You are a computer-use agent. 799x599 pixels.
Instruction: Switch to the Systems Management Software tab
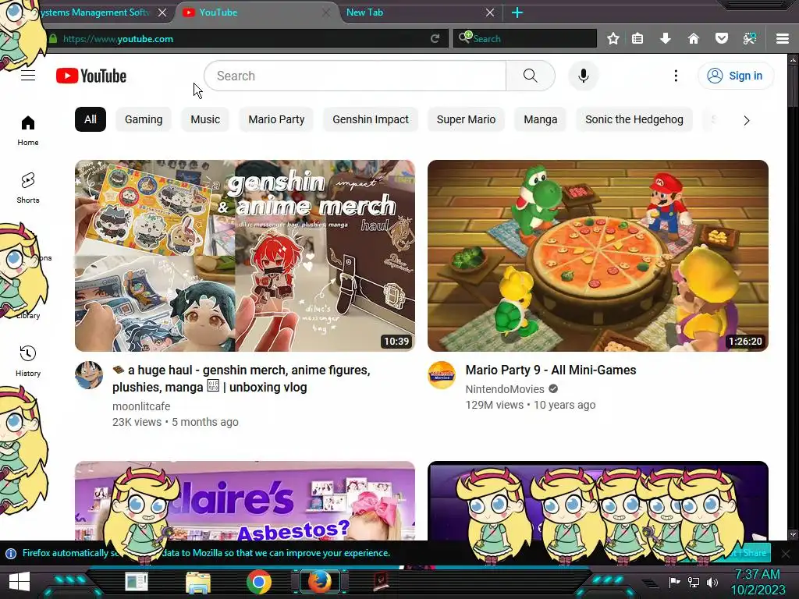96,12
